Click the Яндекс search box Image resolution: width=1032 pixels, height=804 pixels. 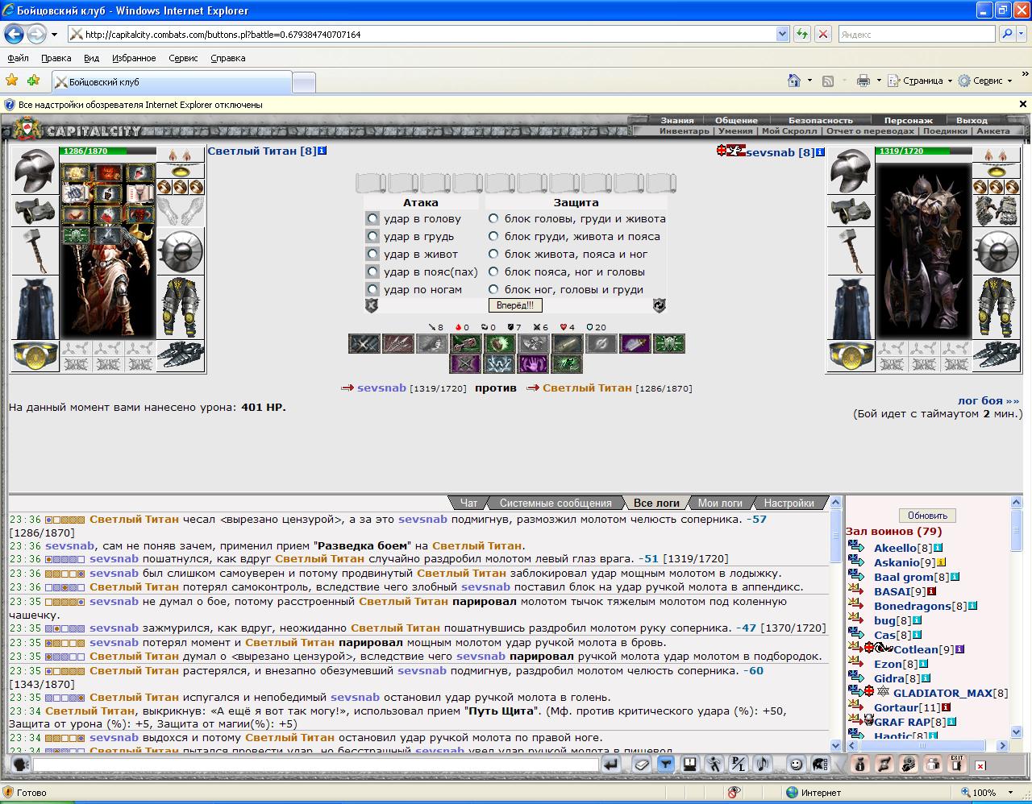coord(917,34)
